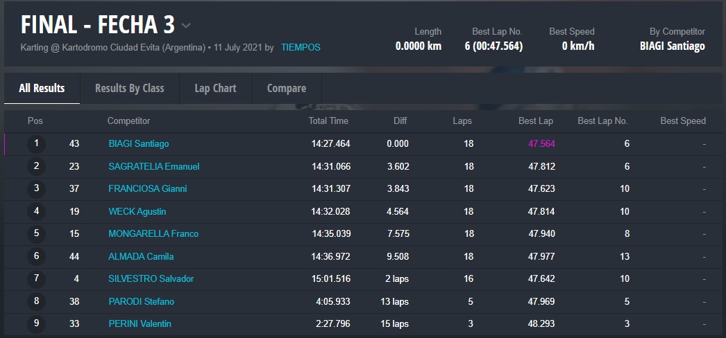Click the Total Time column header
Screen dimensions: 726x338
(x=328, y=121)
